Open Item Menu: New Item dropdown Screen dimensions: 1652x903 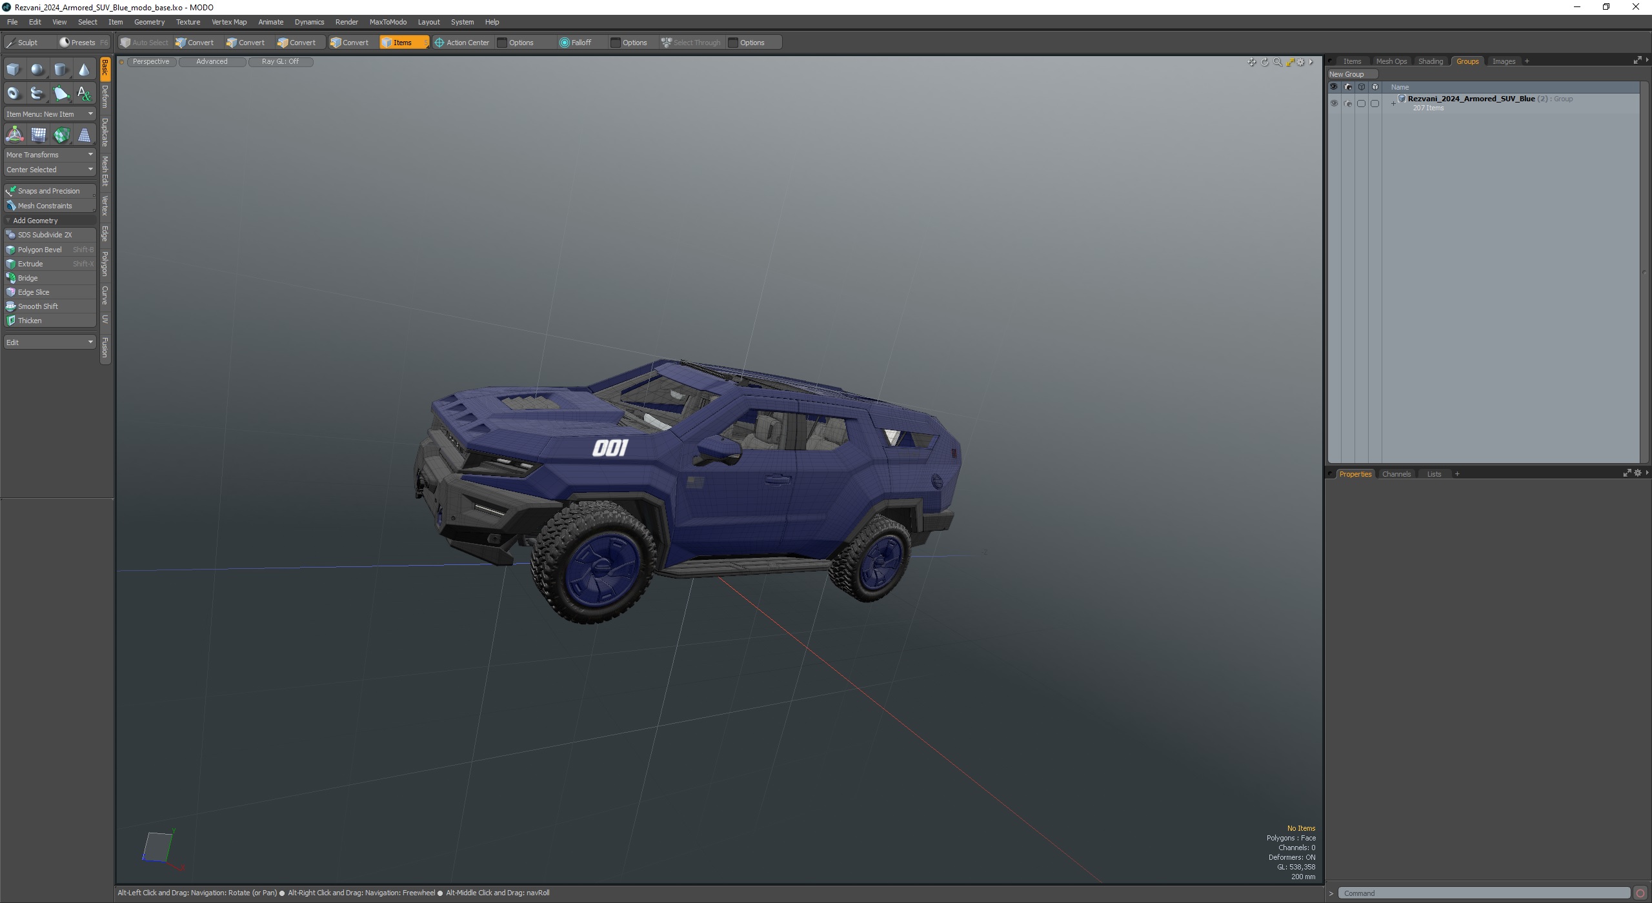click(50, 114)
